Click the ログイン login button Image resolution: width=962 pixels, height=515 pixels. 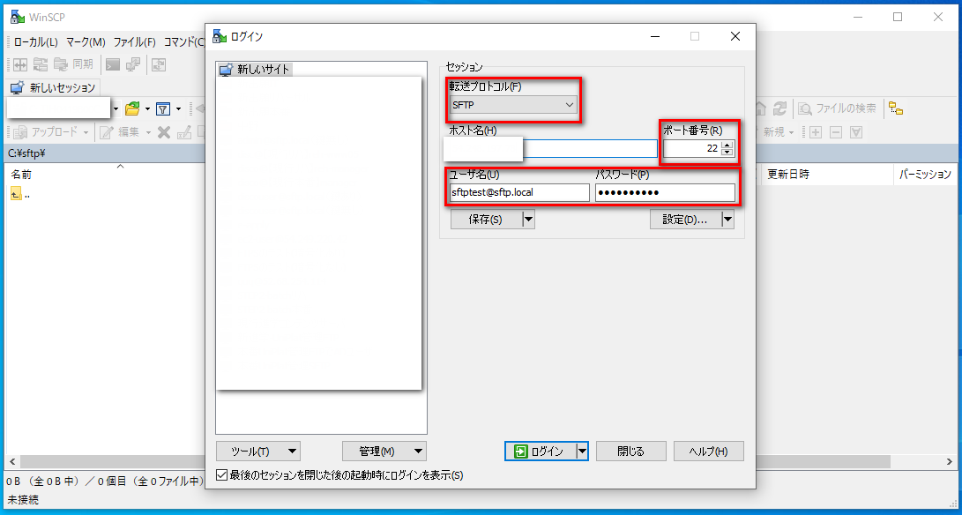click(x=540, y=452)
